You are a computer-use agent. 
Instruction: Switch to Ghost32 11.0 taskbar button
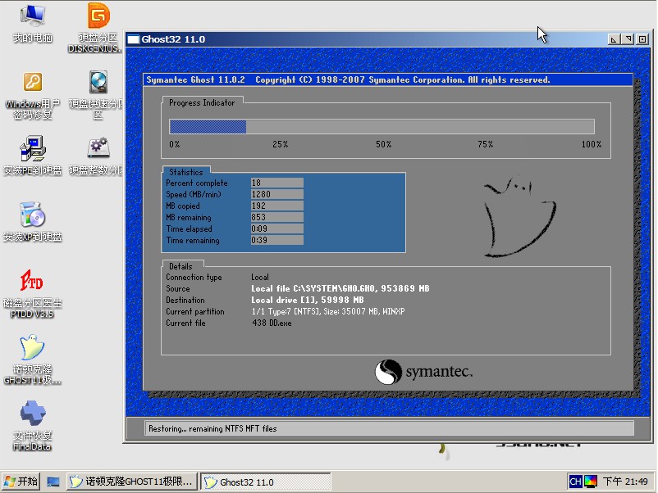[266, 482]
